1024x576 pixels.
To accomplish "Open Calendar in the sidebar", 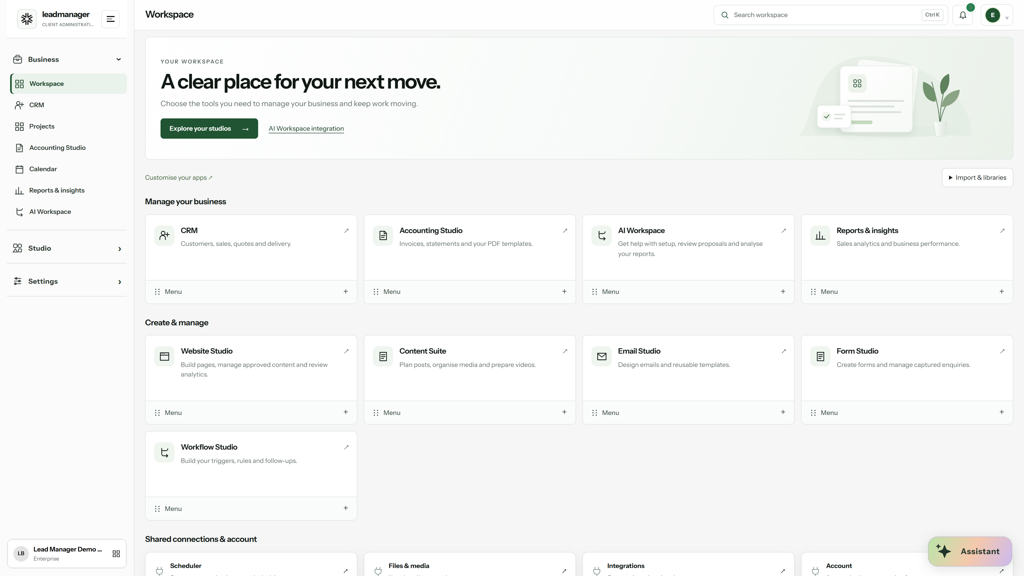I will 68,169.
